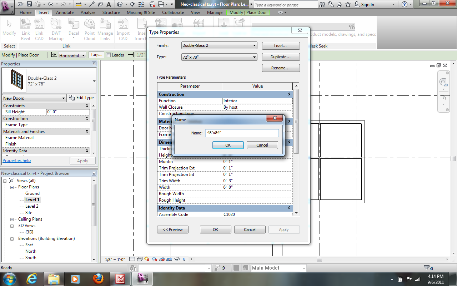Click the Help question mark icon
Image resolution: width=457 pixels, height=286 pixels.
click(405, 4)
